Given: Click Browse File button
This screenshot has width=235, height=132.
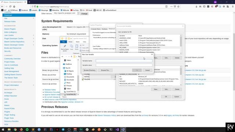Looking at the screenshot, I should coord(105,70).
